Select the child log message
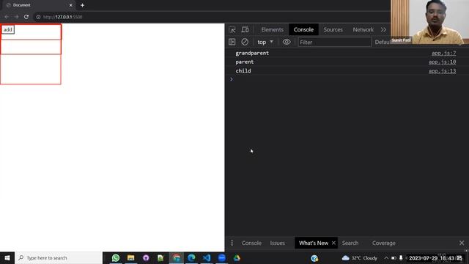 pyautogui.click(x=243, y=71)
